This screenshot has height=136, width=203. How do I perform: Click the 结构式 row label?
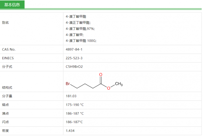tap(7, 88)
